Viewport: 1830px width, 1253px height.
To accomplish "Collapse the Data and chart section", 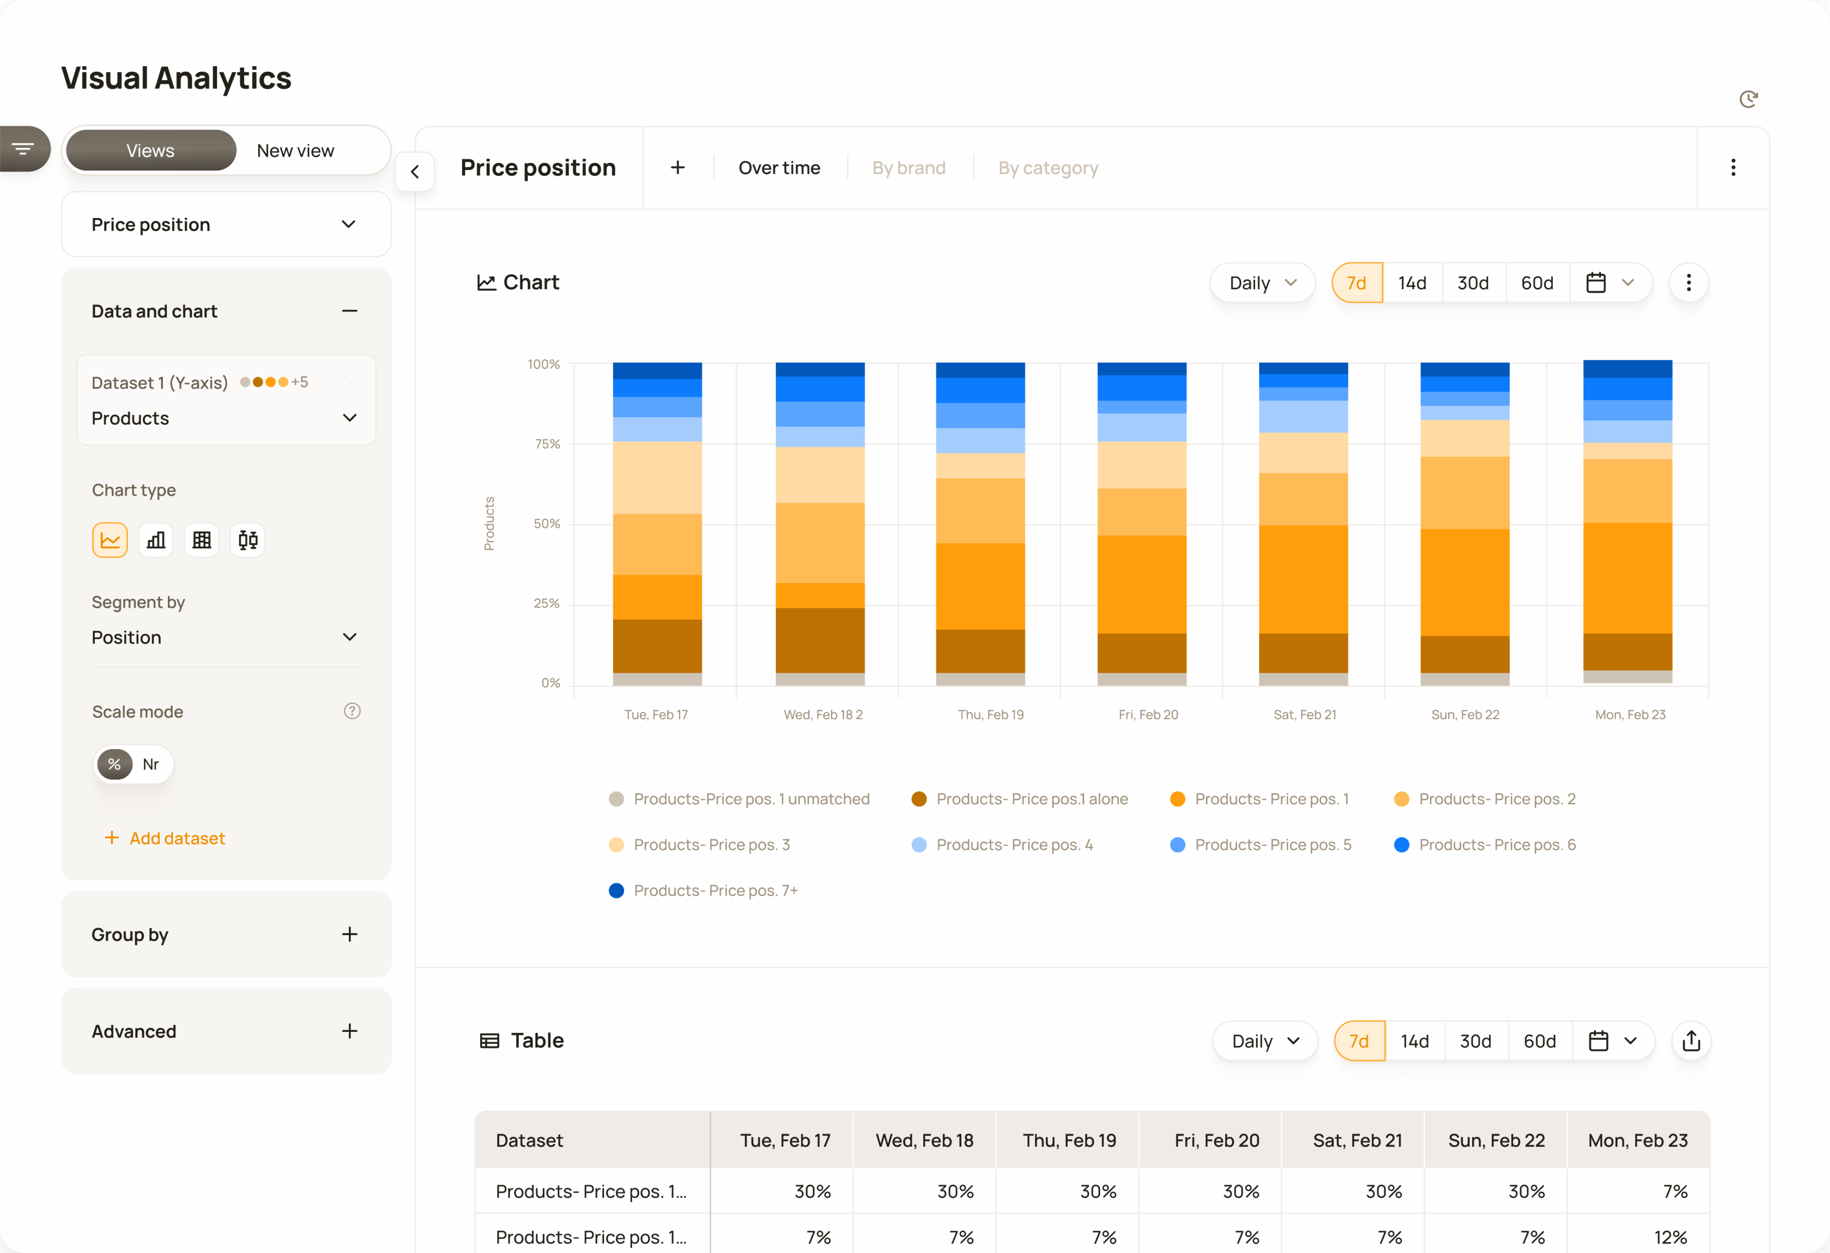I will click(350, 311).
